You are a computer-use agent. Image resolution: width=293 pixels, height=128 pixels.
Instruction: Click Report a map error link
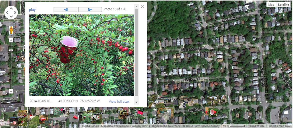click(x=279, y=126)
